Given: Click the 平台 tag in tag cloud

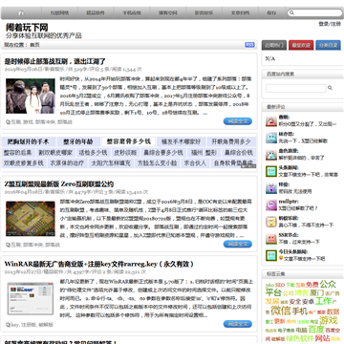Looking at the screenshot, I should pyautogui.click(x=273, y=292).
